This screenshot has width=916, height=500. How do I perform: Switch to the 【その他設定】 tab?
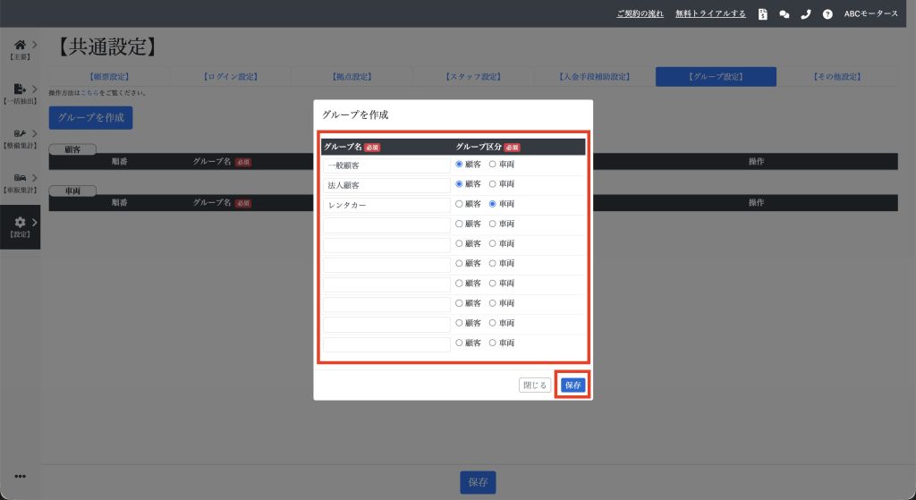(837, 77)
